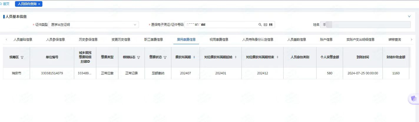419x122 pixels.
Task: Click the 正常应缴 cell
Action: [x=107, y=73]
